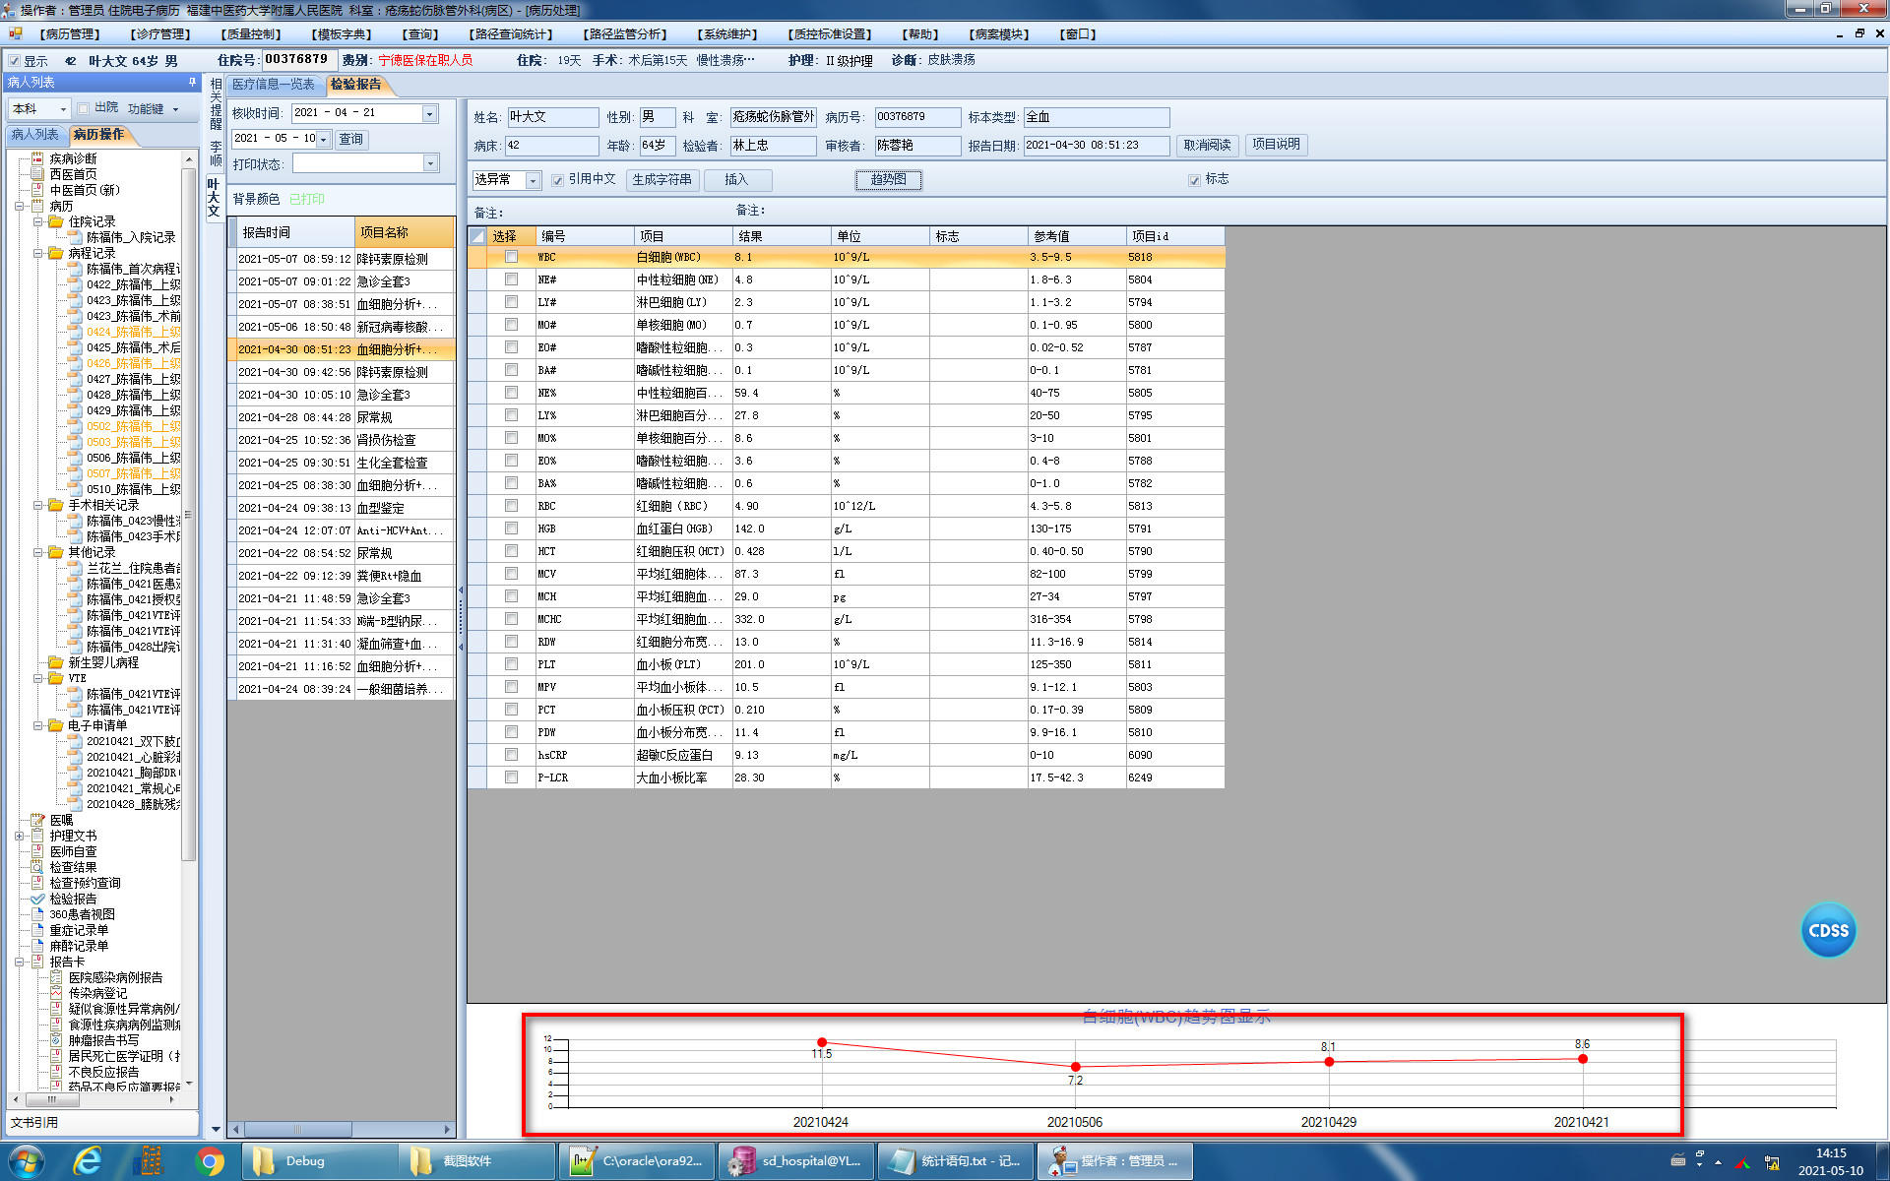Click the 检验报告 checkmark icon in tree

tap(37, 899)
